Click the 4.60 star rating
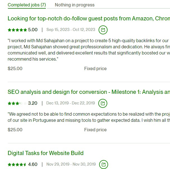 23,165
